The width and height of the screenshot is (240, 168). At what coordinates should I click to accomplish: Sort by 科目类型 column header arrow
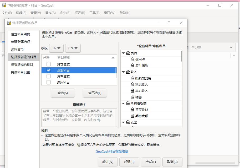point(113,58)
